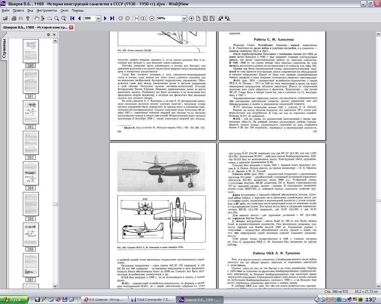Open the Файл menu
381x304 pixels.
click(x=5, y=10)
